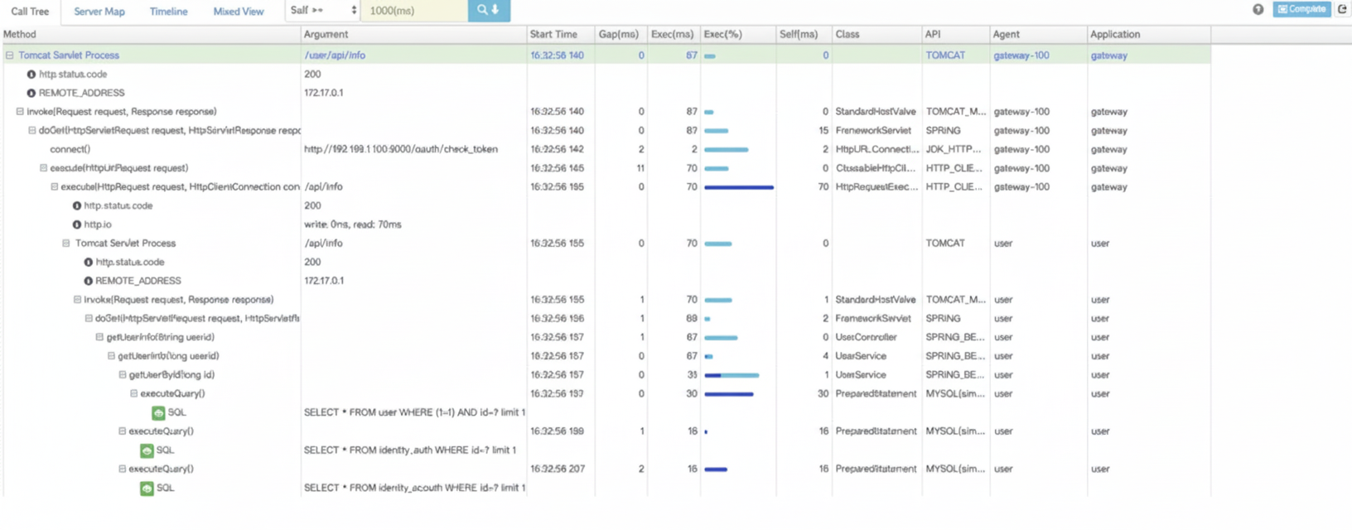Collapse the execute(HttpUriRequest request) node
This screenshot has height=530, width=1352.
point(44,168)
